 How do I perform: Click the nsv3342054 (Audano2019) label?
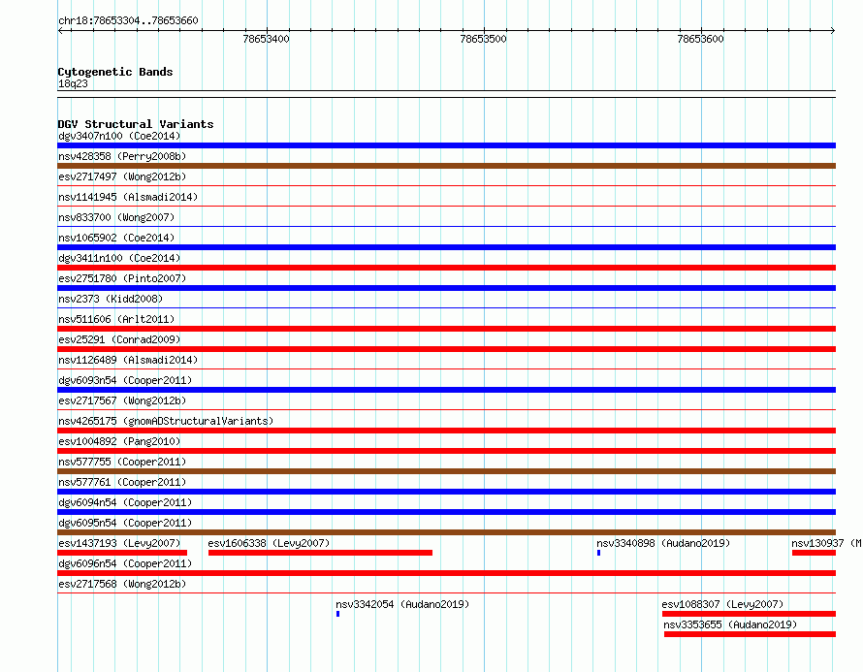click(x=402, y=604)
